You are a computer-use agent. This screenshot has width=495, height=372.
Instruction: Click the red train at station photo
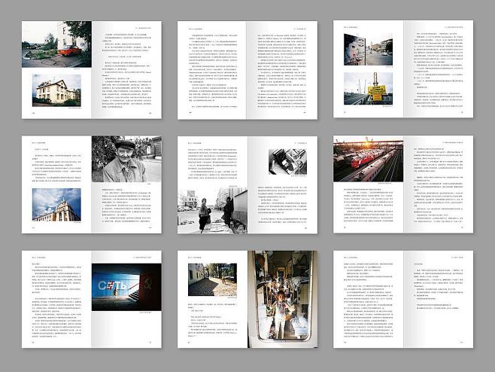coord(369,159)
